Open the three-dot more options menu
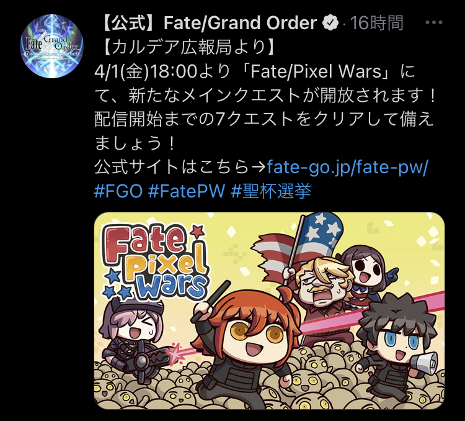Image resolution: width=465 pixels, height=421 pixels. [x=434, y=22]
